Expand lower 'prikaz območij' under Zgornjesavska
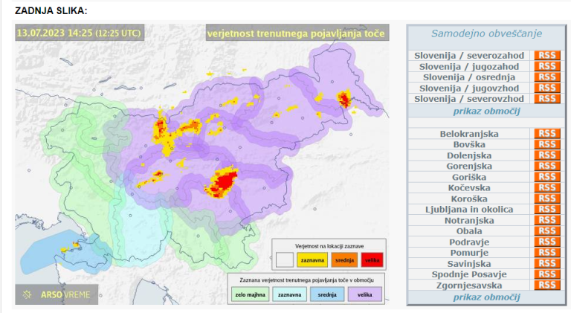Viewport: 571px width, 313px height. pos(486,297)
